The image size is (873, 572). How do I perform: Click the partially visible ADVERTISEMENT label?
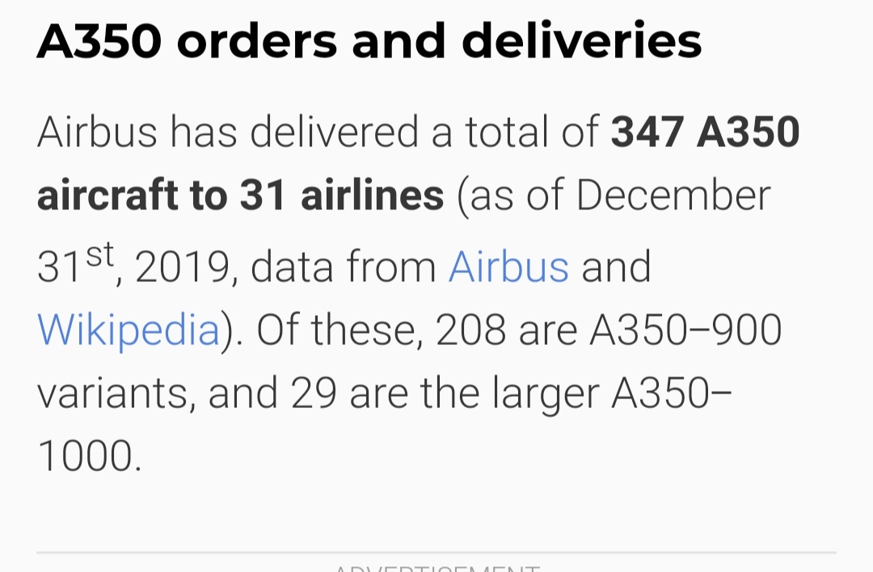[x=436, y=567]
